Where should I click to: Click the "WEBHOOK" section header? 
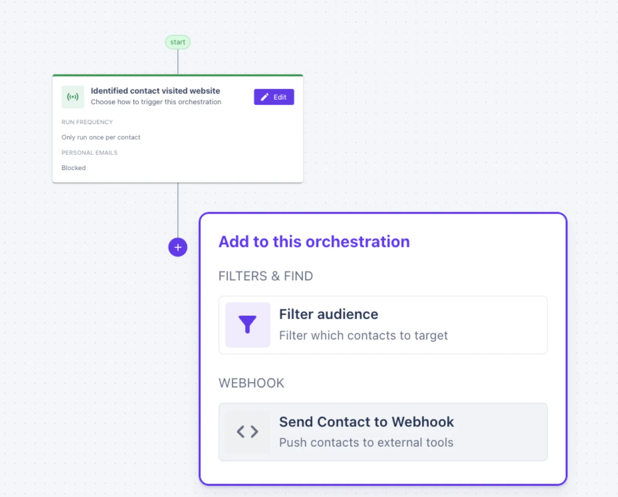tap(251, 383)
